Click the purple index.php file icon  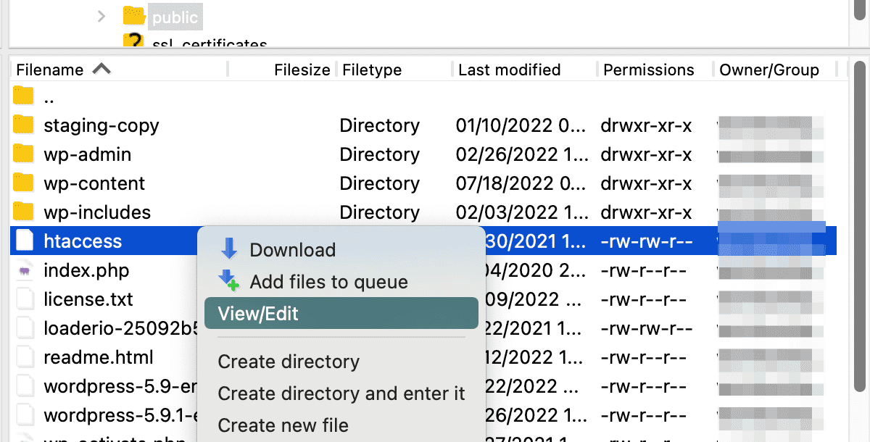pos(23,270)
